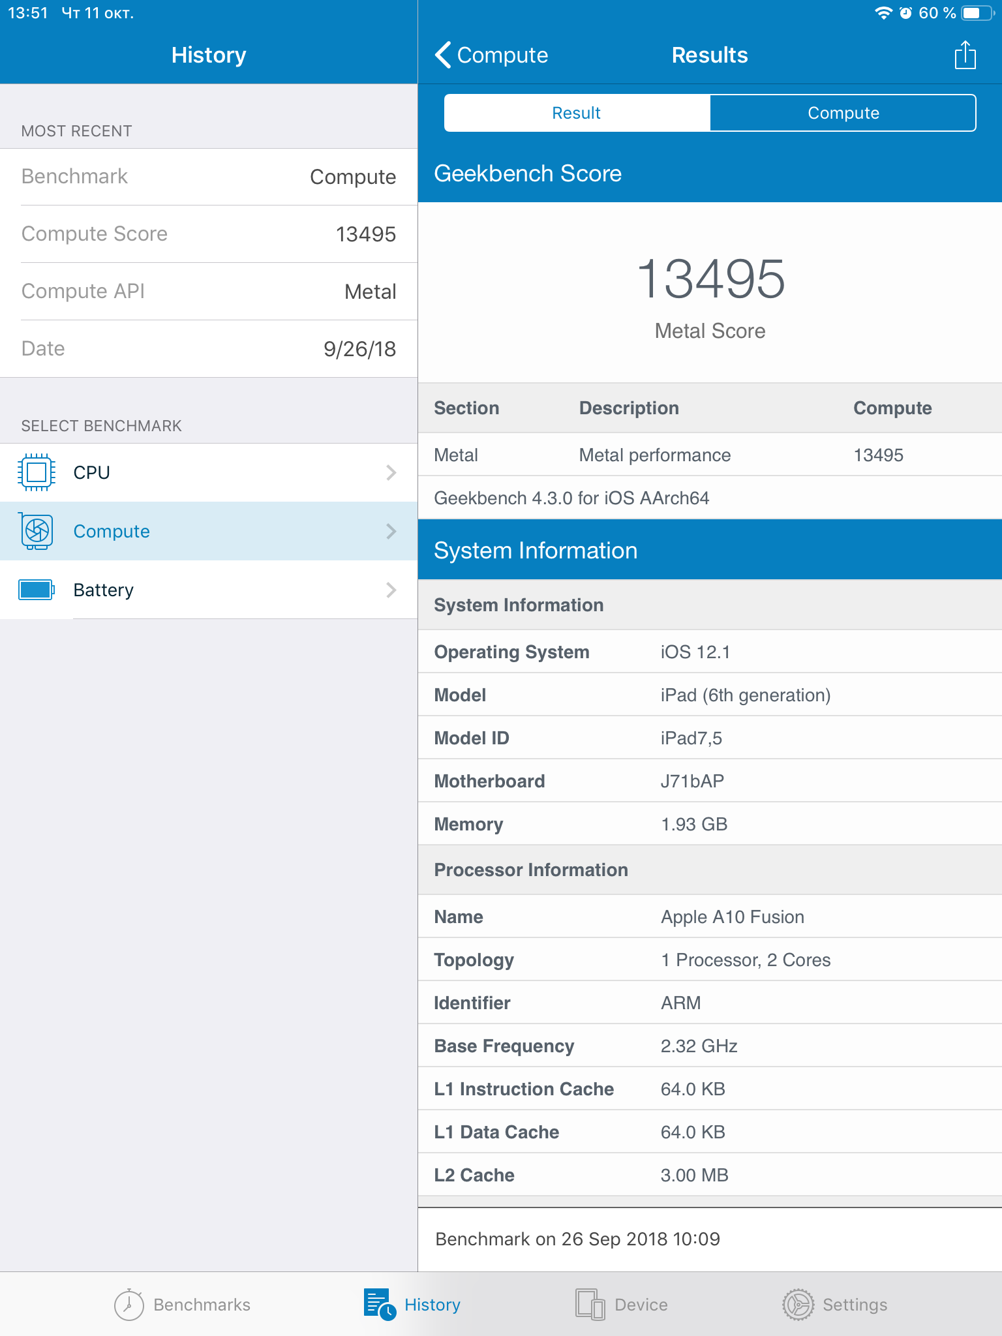This screenshot has height=1336, width=1002.
Task: Tap the L1 Instruction Cache label
Action: [524, 1089]
